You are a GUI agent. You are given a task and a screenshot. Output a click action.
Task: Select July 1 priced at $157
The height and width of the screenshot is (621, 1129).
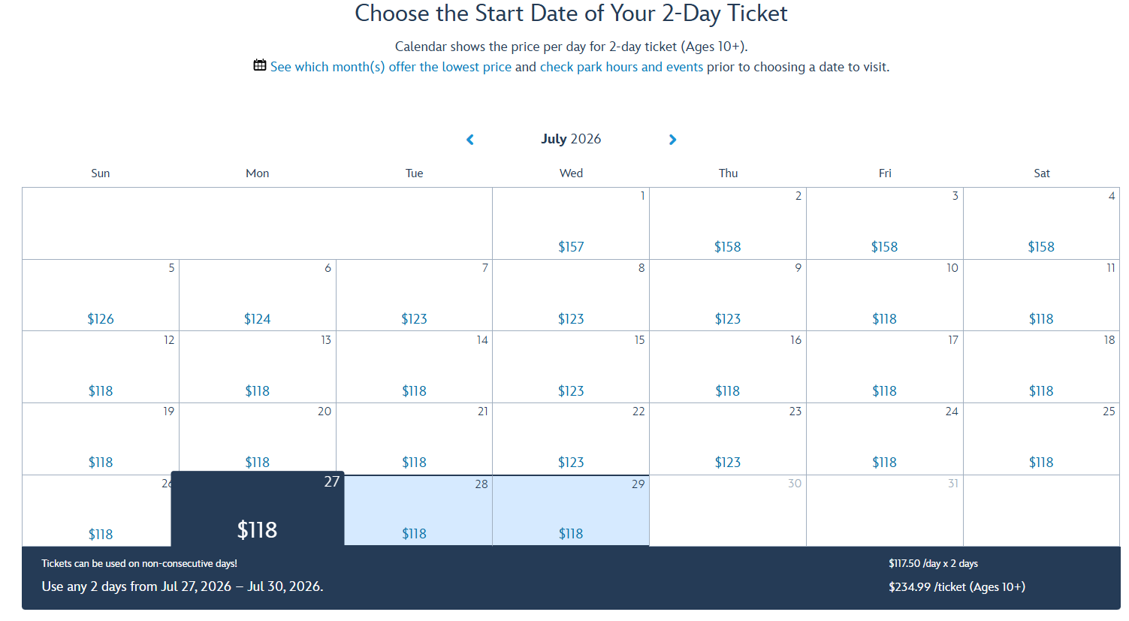tap(571, 224)
